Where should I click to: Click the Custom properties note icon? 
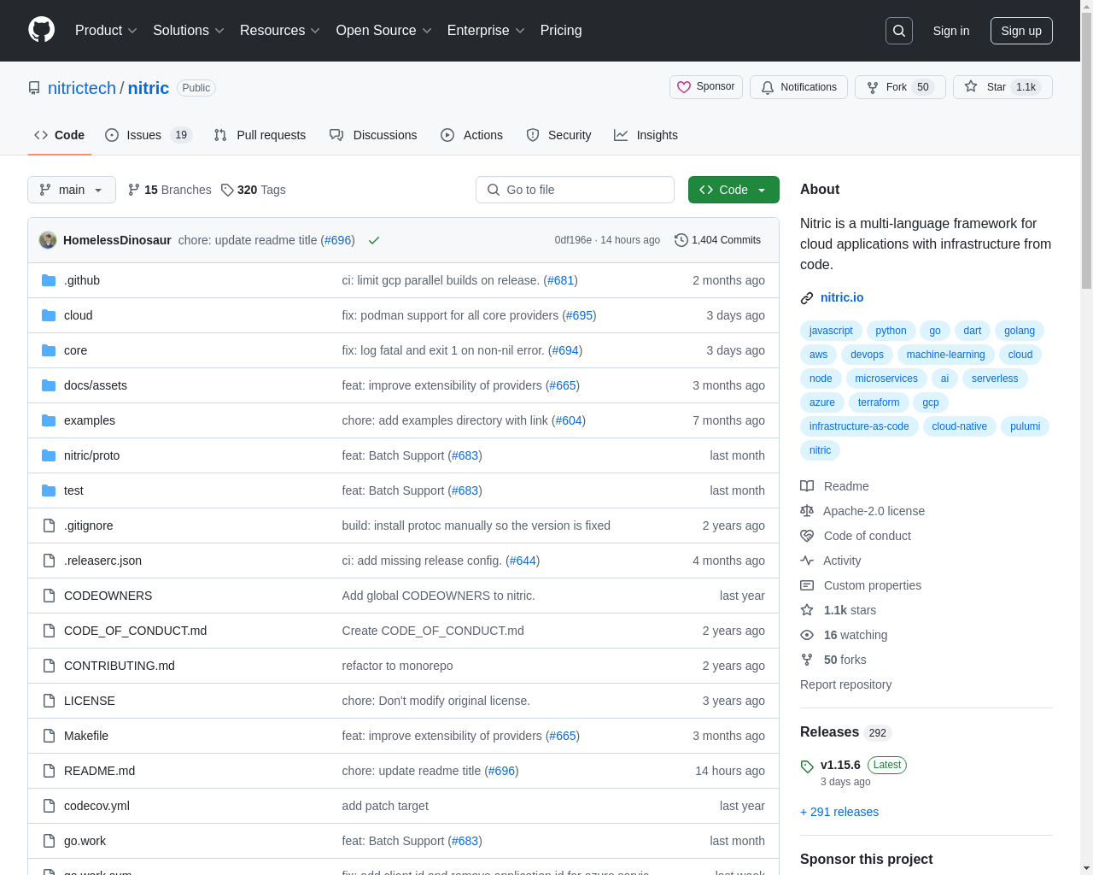point(807,585)
